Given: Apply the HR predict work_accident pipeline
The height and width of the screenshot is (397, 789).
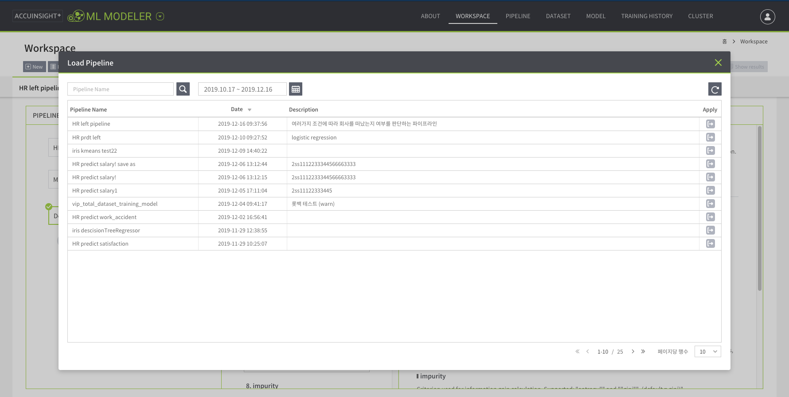Looking at the screenshot, I should click(710, 217).
